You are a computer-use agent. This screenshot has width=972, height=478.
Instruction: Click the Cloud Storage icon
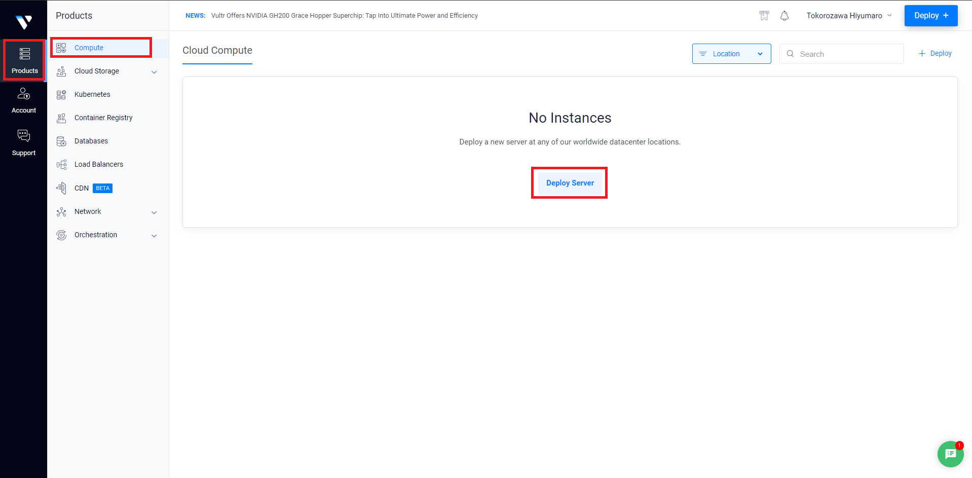pyautogui.click(x=61, y=71)
